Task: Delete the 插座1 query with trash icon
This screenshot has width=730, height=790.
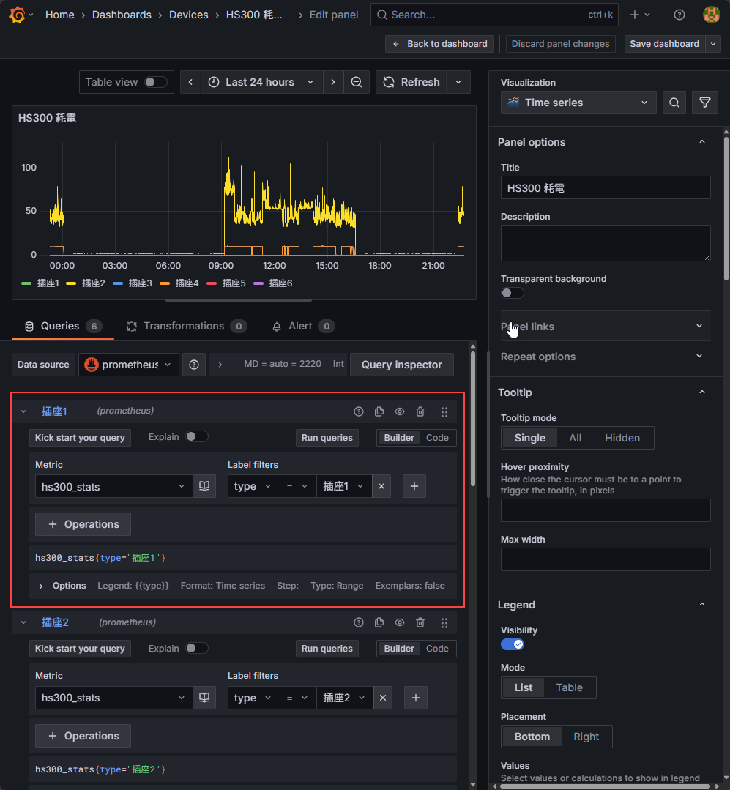Action: [x=420, y=412]
